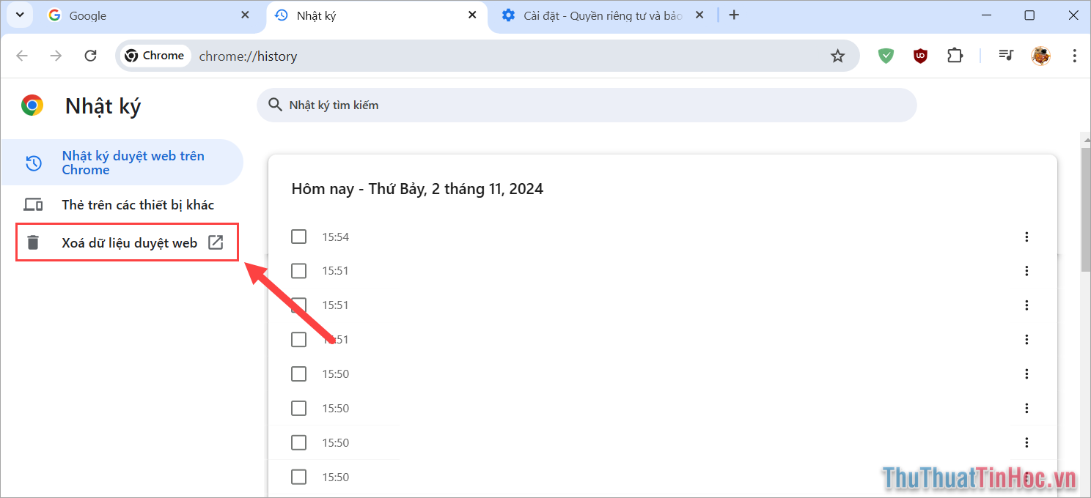Screen dimensions: 1091x498
Task: Switch to the Google tab
Action: click(x=147, y=15)
